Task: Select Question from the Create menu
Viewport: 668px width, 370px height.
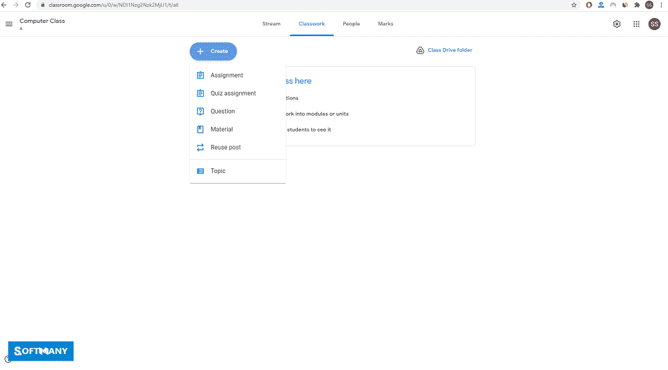Action: [x=222, y=112]
